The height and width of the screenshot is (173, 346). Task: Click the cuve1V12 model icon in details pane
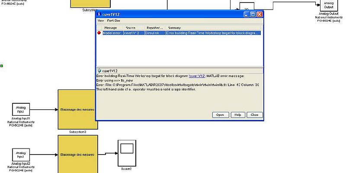click(99, 71)
